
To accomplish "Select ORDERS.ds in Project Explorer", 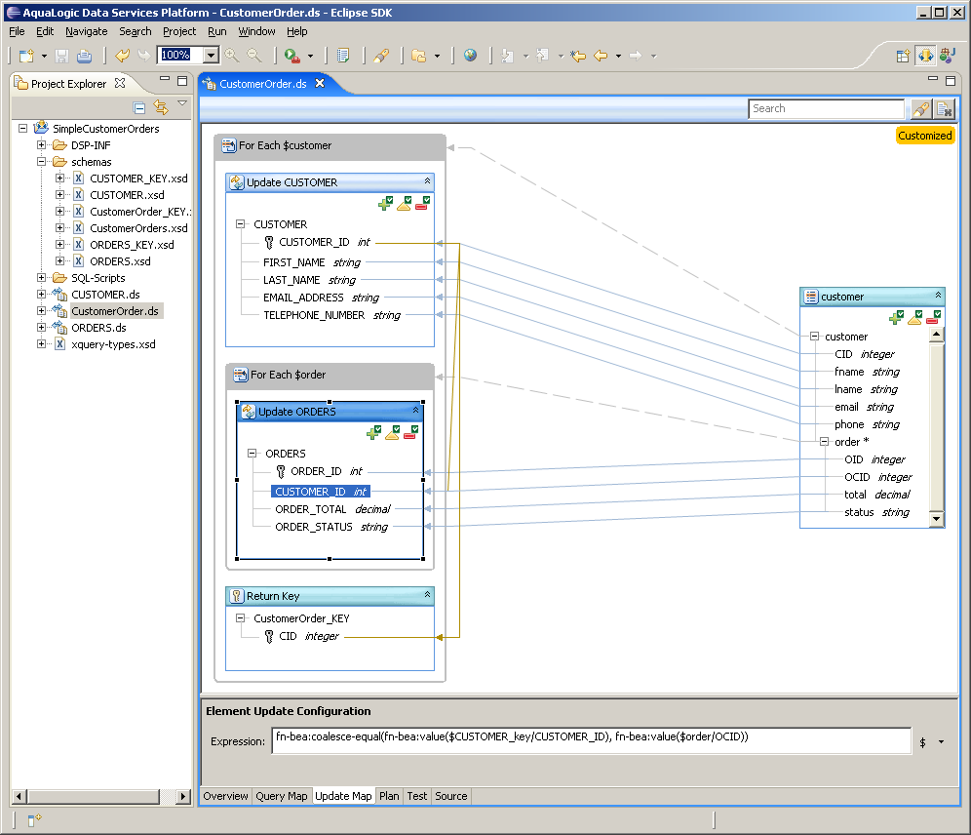I will pos(98,328).
